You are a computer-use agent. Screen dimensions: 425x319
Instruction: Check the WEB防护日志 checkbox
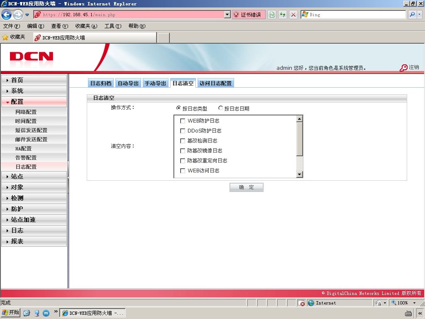tap(183, 121)
